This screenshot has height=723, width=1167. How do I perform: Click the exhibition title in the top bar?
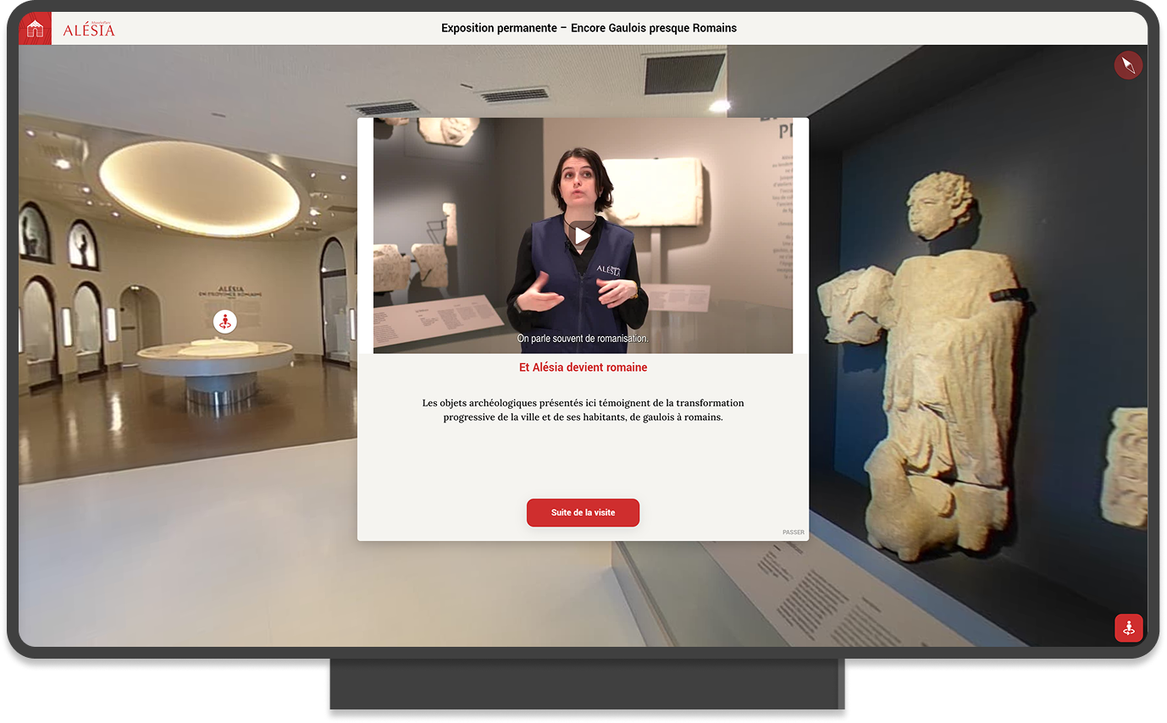[x=589, y=28]
